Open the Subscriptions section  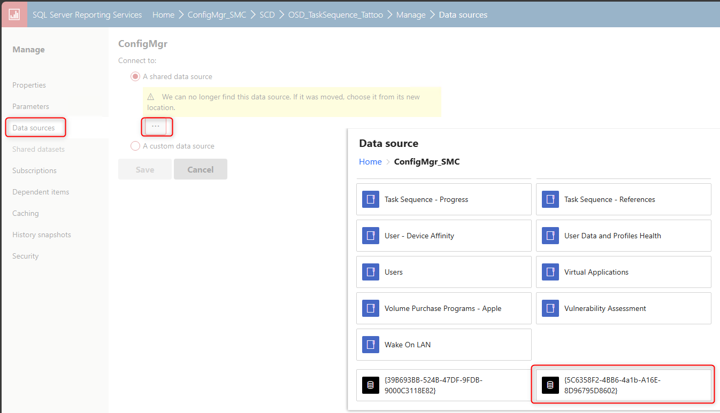pos(34,170)
